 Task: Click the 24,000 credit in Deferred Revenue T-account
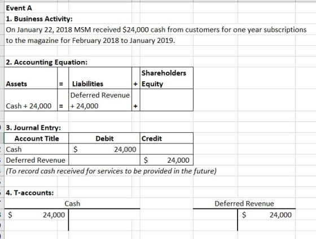266,215
